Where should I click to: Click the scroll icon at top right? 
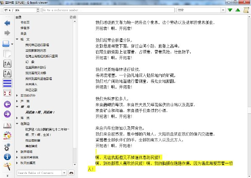pyautogui.click(x=246, y=10)
